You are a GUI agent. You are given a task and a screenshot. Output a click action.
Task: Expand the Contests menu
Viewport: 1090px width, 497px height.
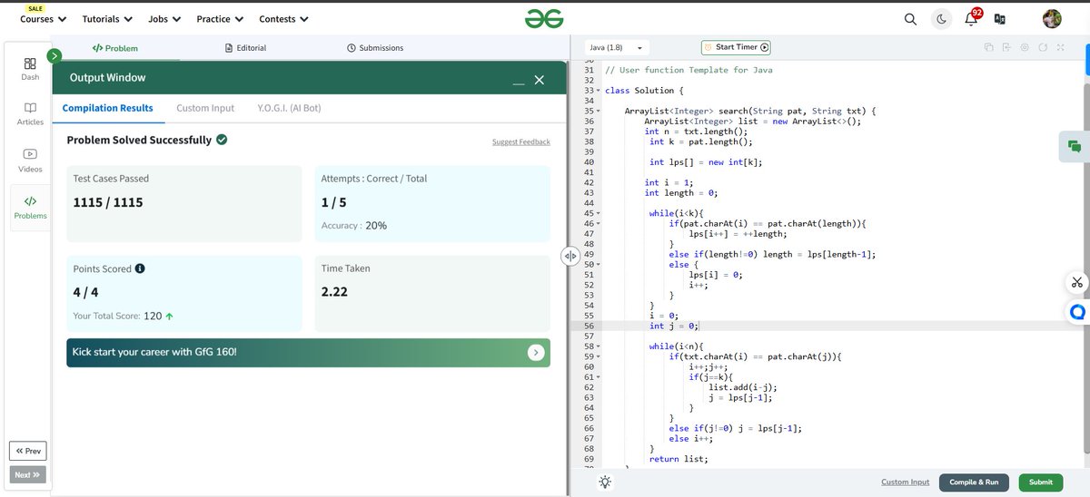pyautogui.click(x=283, y=19)
